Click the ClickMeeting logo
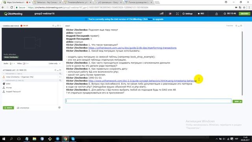The height and width of the screenshot is (142, 252). 13,14
